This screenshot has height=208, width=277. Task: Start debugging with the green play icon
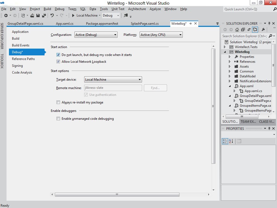click(73, 15)
